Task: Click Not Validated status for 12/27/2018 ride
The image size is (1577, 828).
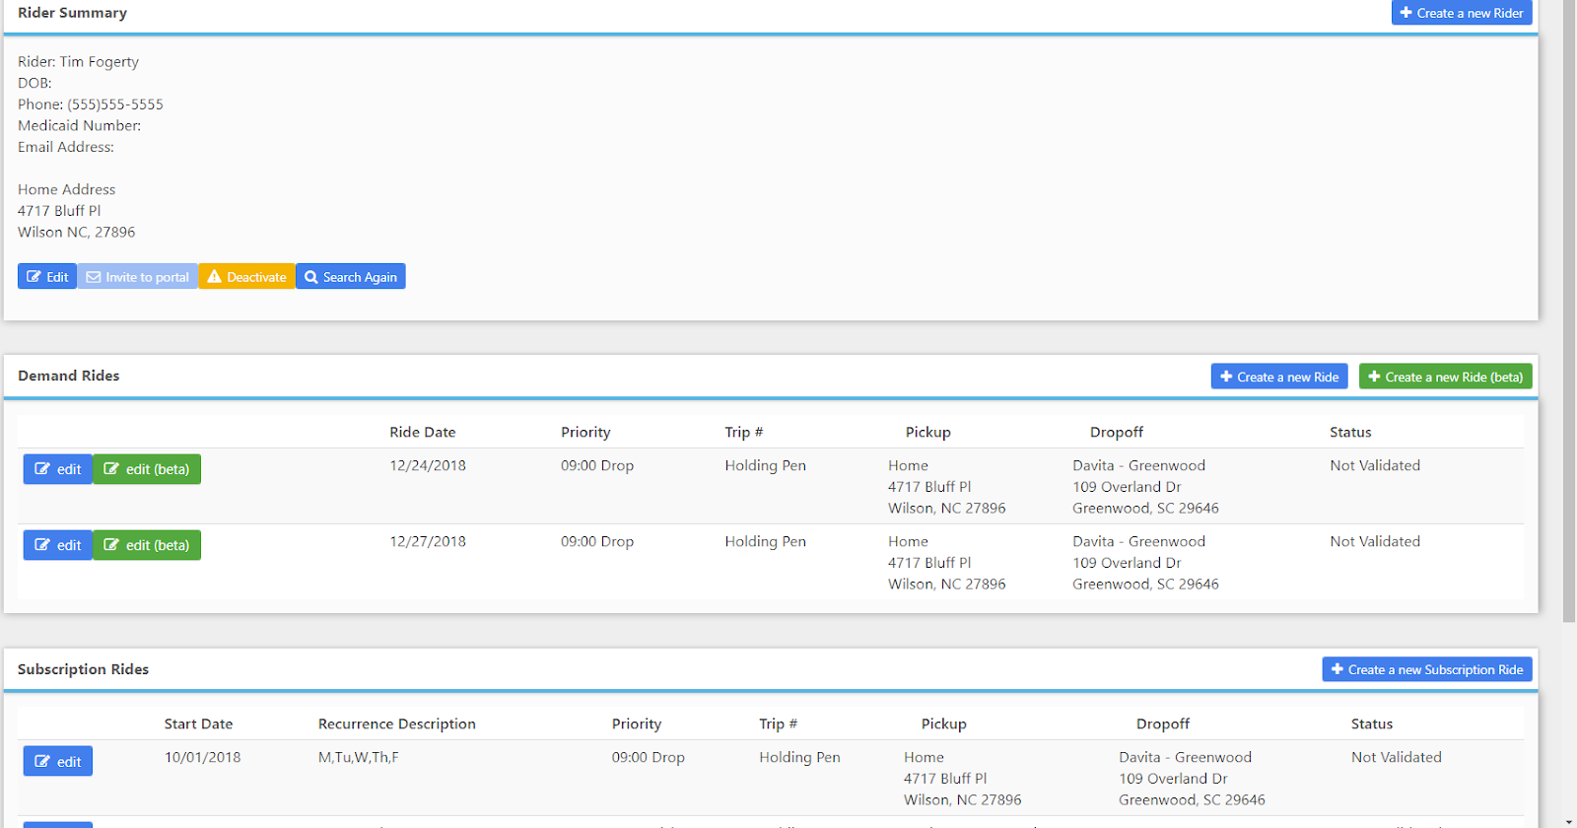Action: 1375,541
